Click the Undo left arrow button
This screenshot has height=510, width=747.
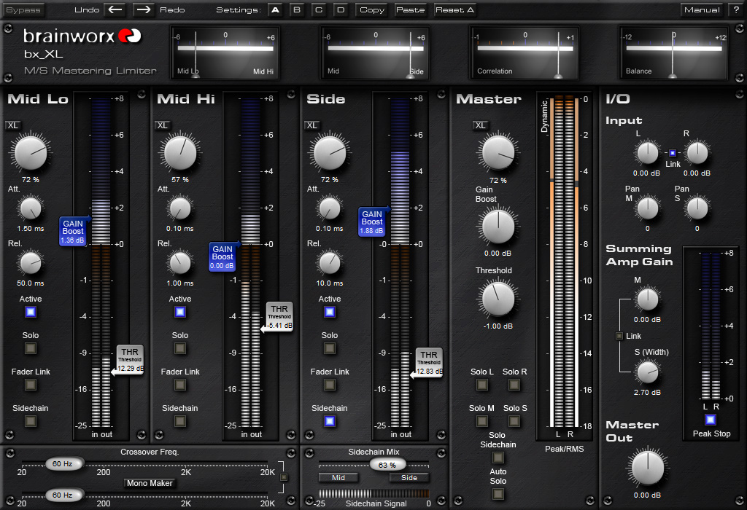click(116, 10)
